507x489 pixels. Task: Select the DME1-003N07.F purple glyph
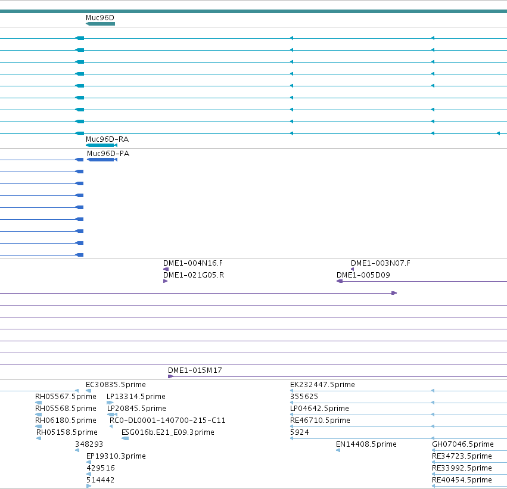click(353, 269)
